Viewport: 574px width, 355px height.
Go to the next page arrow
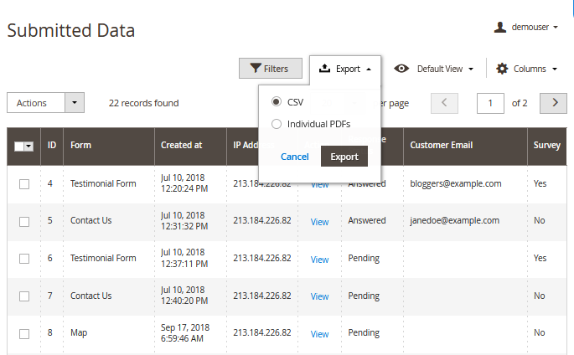[553, 103]
